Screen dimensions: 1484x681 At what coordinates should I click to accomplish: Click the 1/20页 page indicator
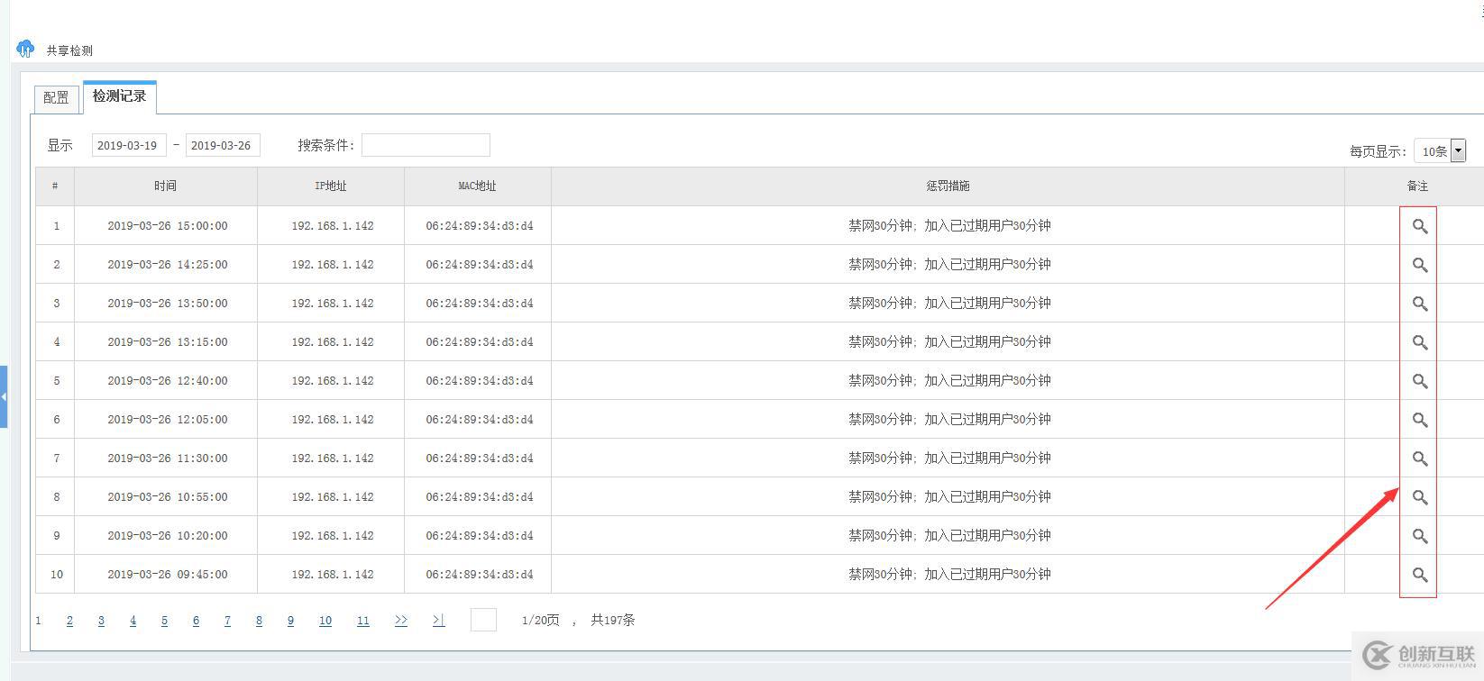541,620
